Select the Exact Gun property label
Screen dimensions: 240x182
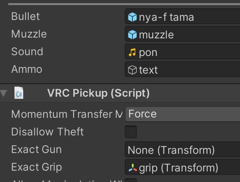click(36, 150)
